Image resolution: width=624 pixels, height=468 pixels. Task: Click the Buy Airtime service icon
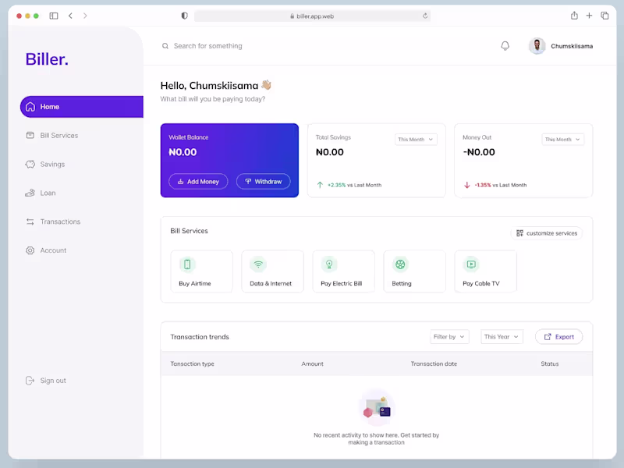188,265
